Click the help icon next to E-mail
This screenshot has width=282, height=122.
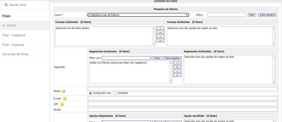click(x=65, y=99)
